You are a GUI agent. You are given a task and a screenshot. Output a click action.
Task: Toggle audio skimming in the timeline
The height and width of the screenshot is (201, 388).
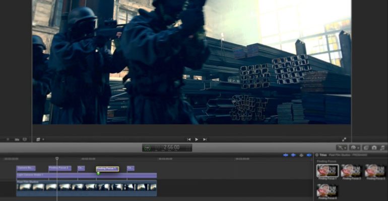293,155
